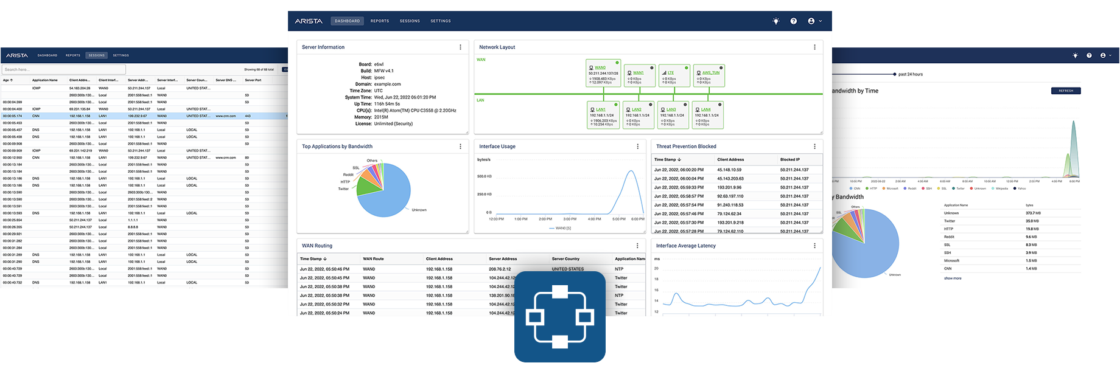Open the Sessions tab in the center window
This screenshot has width=1120, height=374.
click(x=410, y=21)
